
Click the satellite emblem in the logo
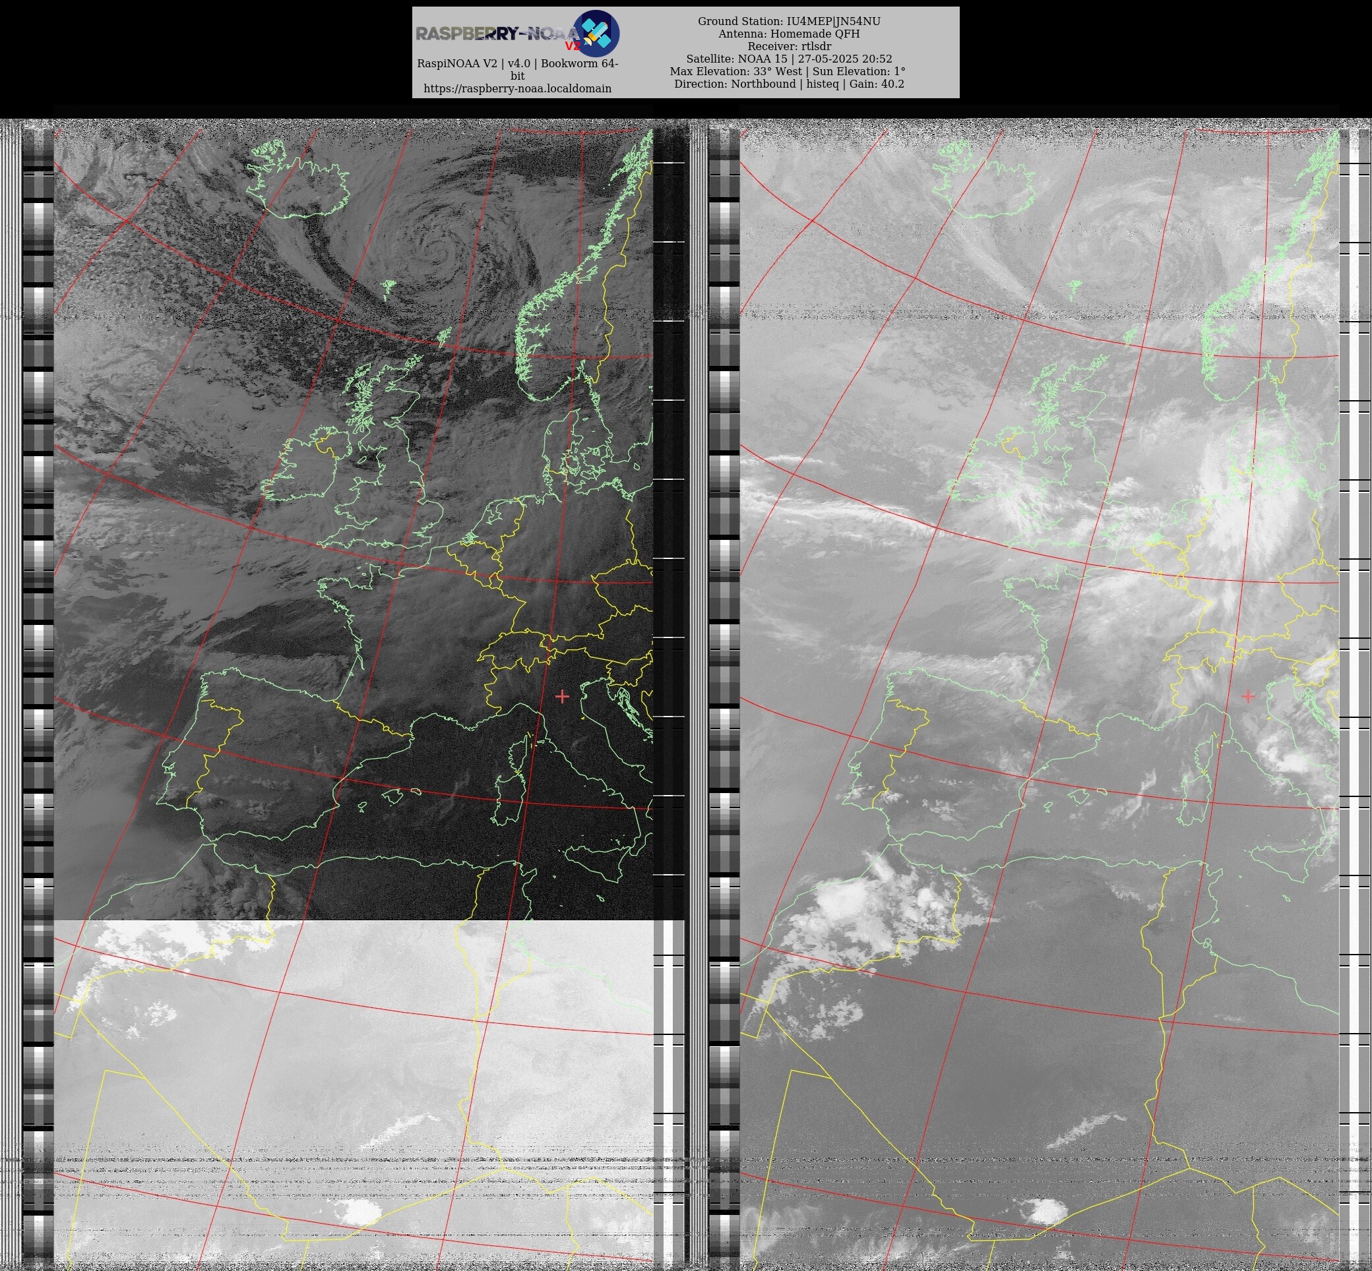(596, 33)
